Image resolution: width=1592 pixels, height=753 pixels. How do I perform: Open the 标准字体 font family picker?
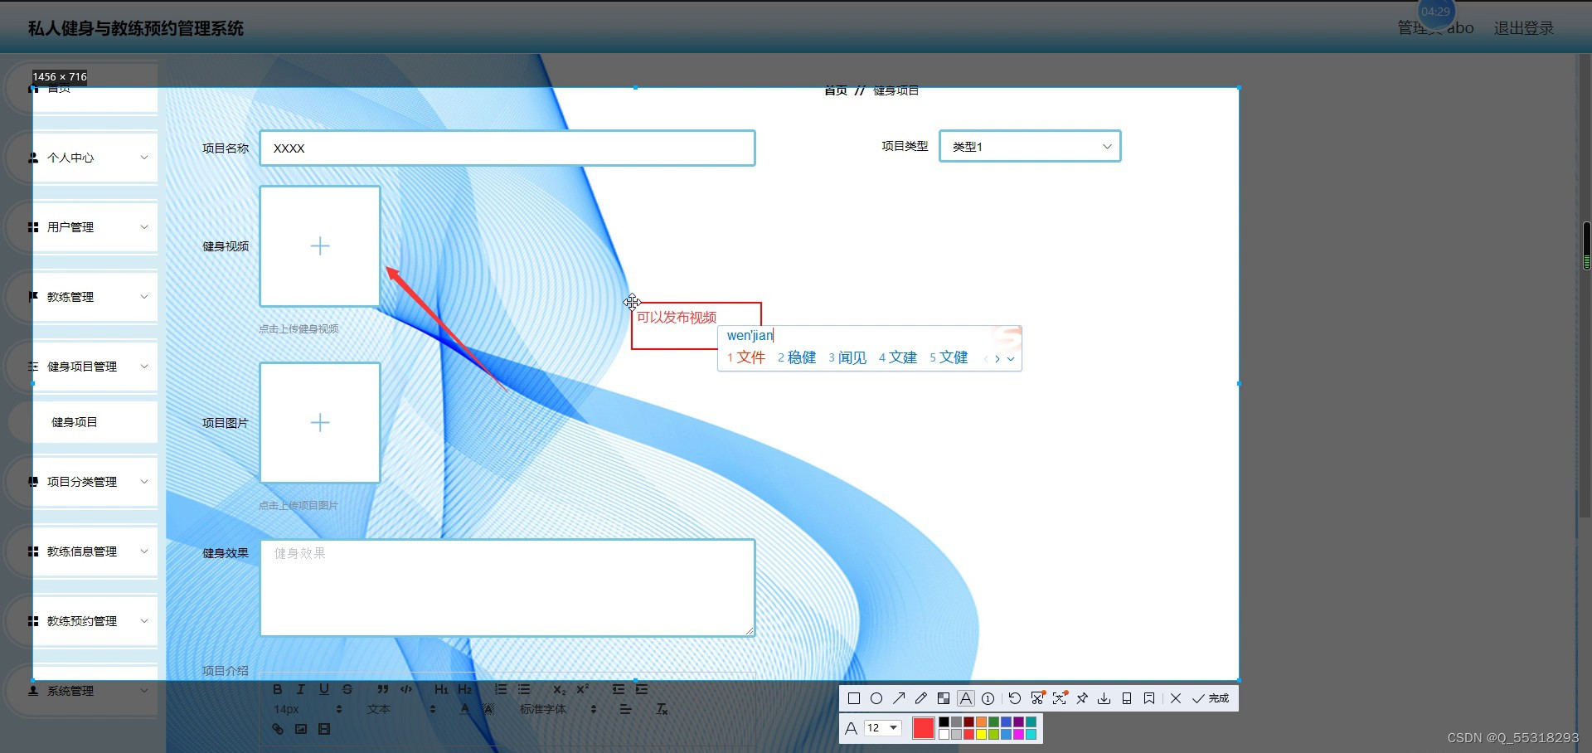click(x=557, y=709)
